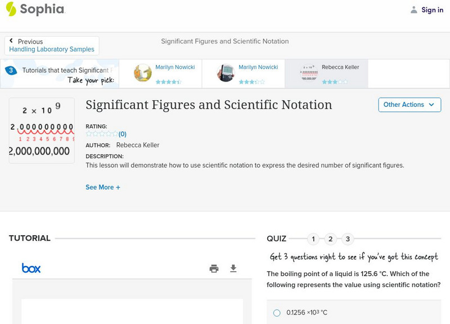450x324 pixels.
Task: Select Rebecca Keller's tutorial tab
Action: click(327, 74)
